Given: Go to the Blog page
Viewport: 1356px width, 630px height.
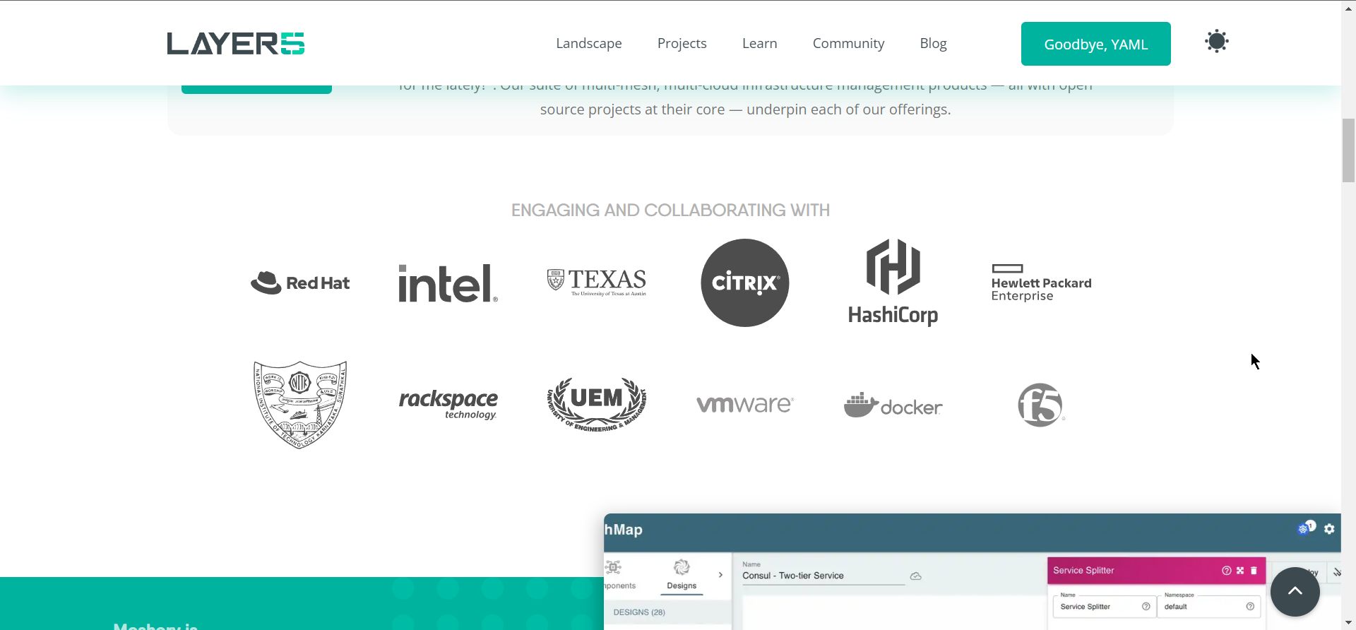Looking at the screenshot, I should [933, 44].
